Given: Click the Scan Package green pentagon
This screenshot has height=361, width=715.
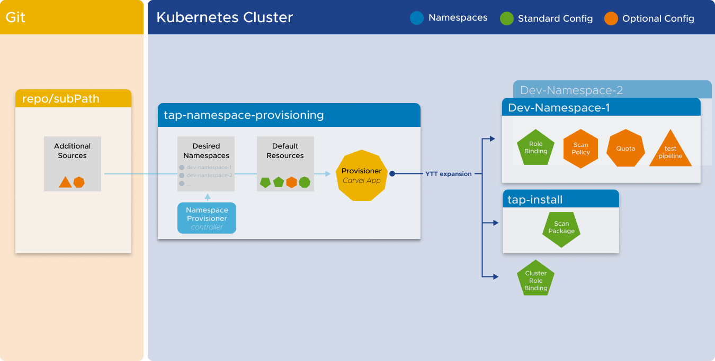Looking at the screenshot, I should click(x=561, y=229).
